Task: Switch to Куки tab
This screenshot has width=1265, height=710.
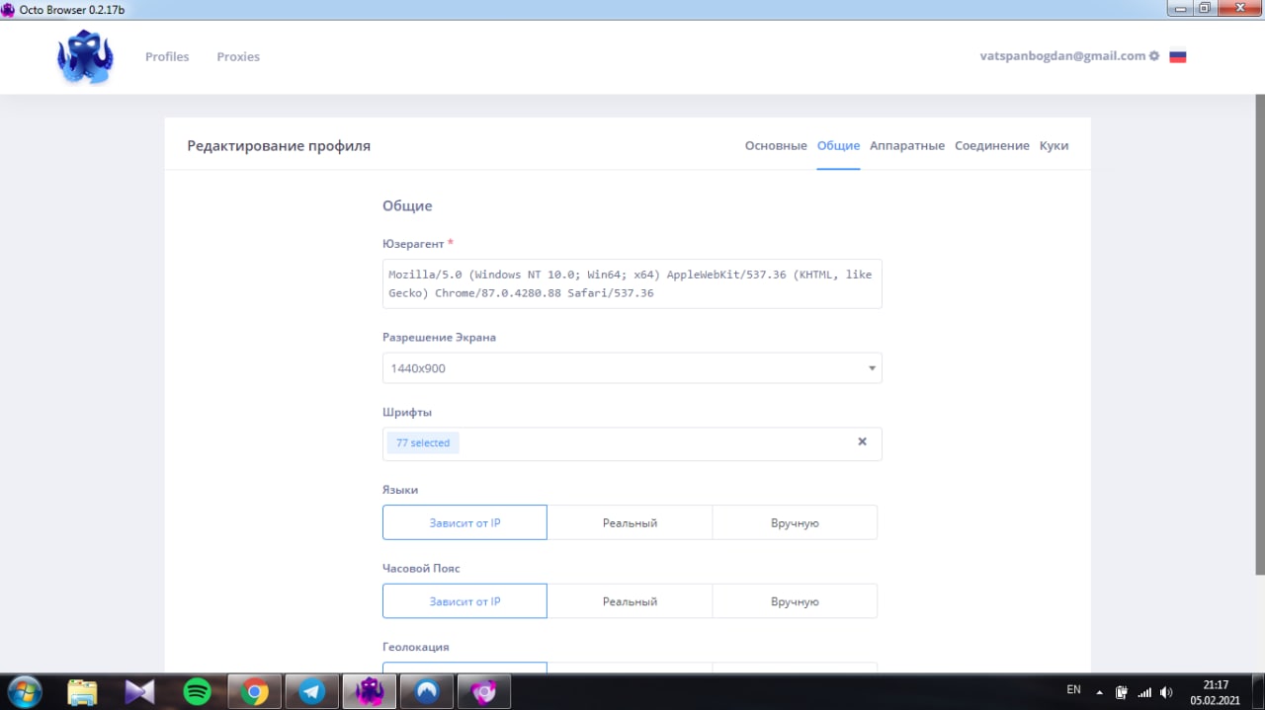Action: pos(1054,145)
